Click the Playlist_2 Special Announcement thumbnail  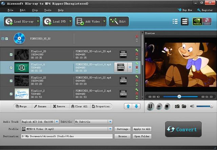[x=22, y=94]
